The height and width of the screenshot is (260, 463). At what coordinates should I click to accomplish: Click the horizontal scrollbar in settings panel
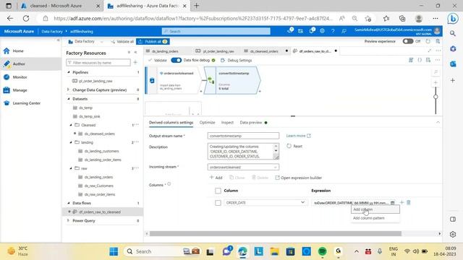275,234
